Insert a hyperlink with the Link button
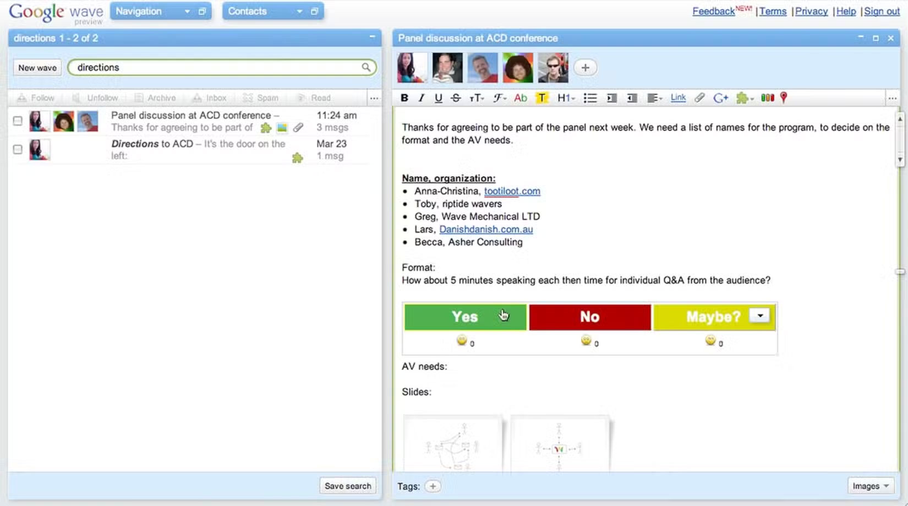 pos(678,98)
